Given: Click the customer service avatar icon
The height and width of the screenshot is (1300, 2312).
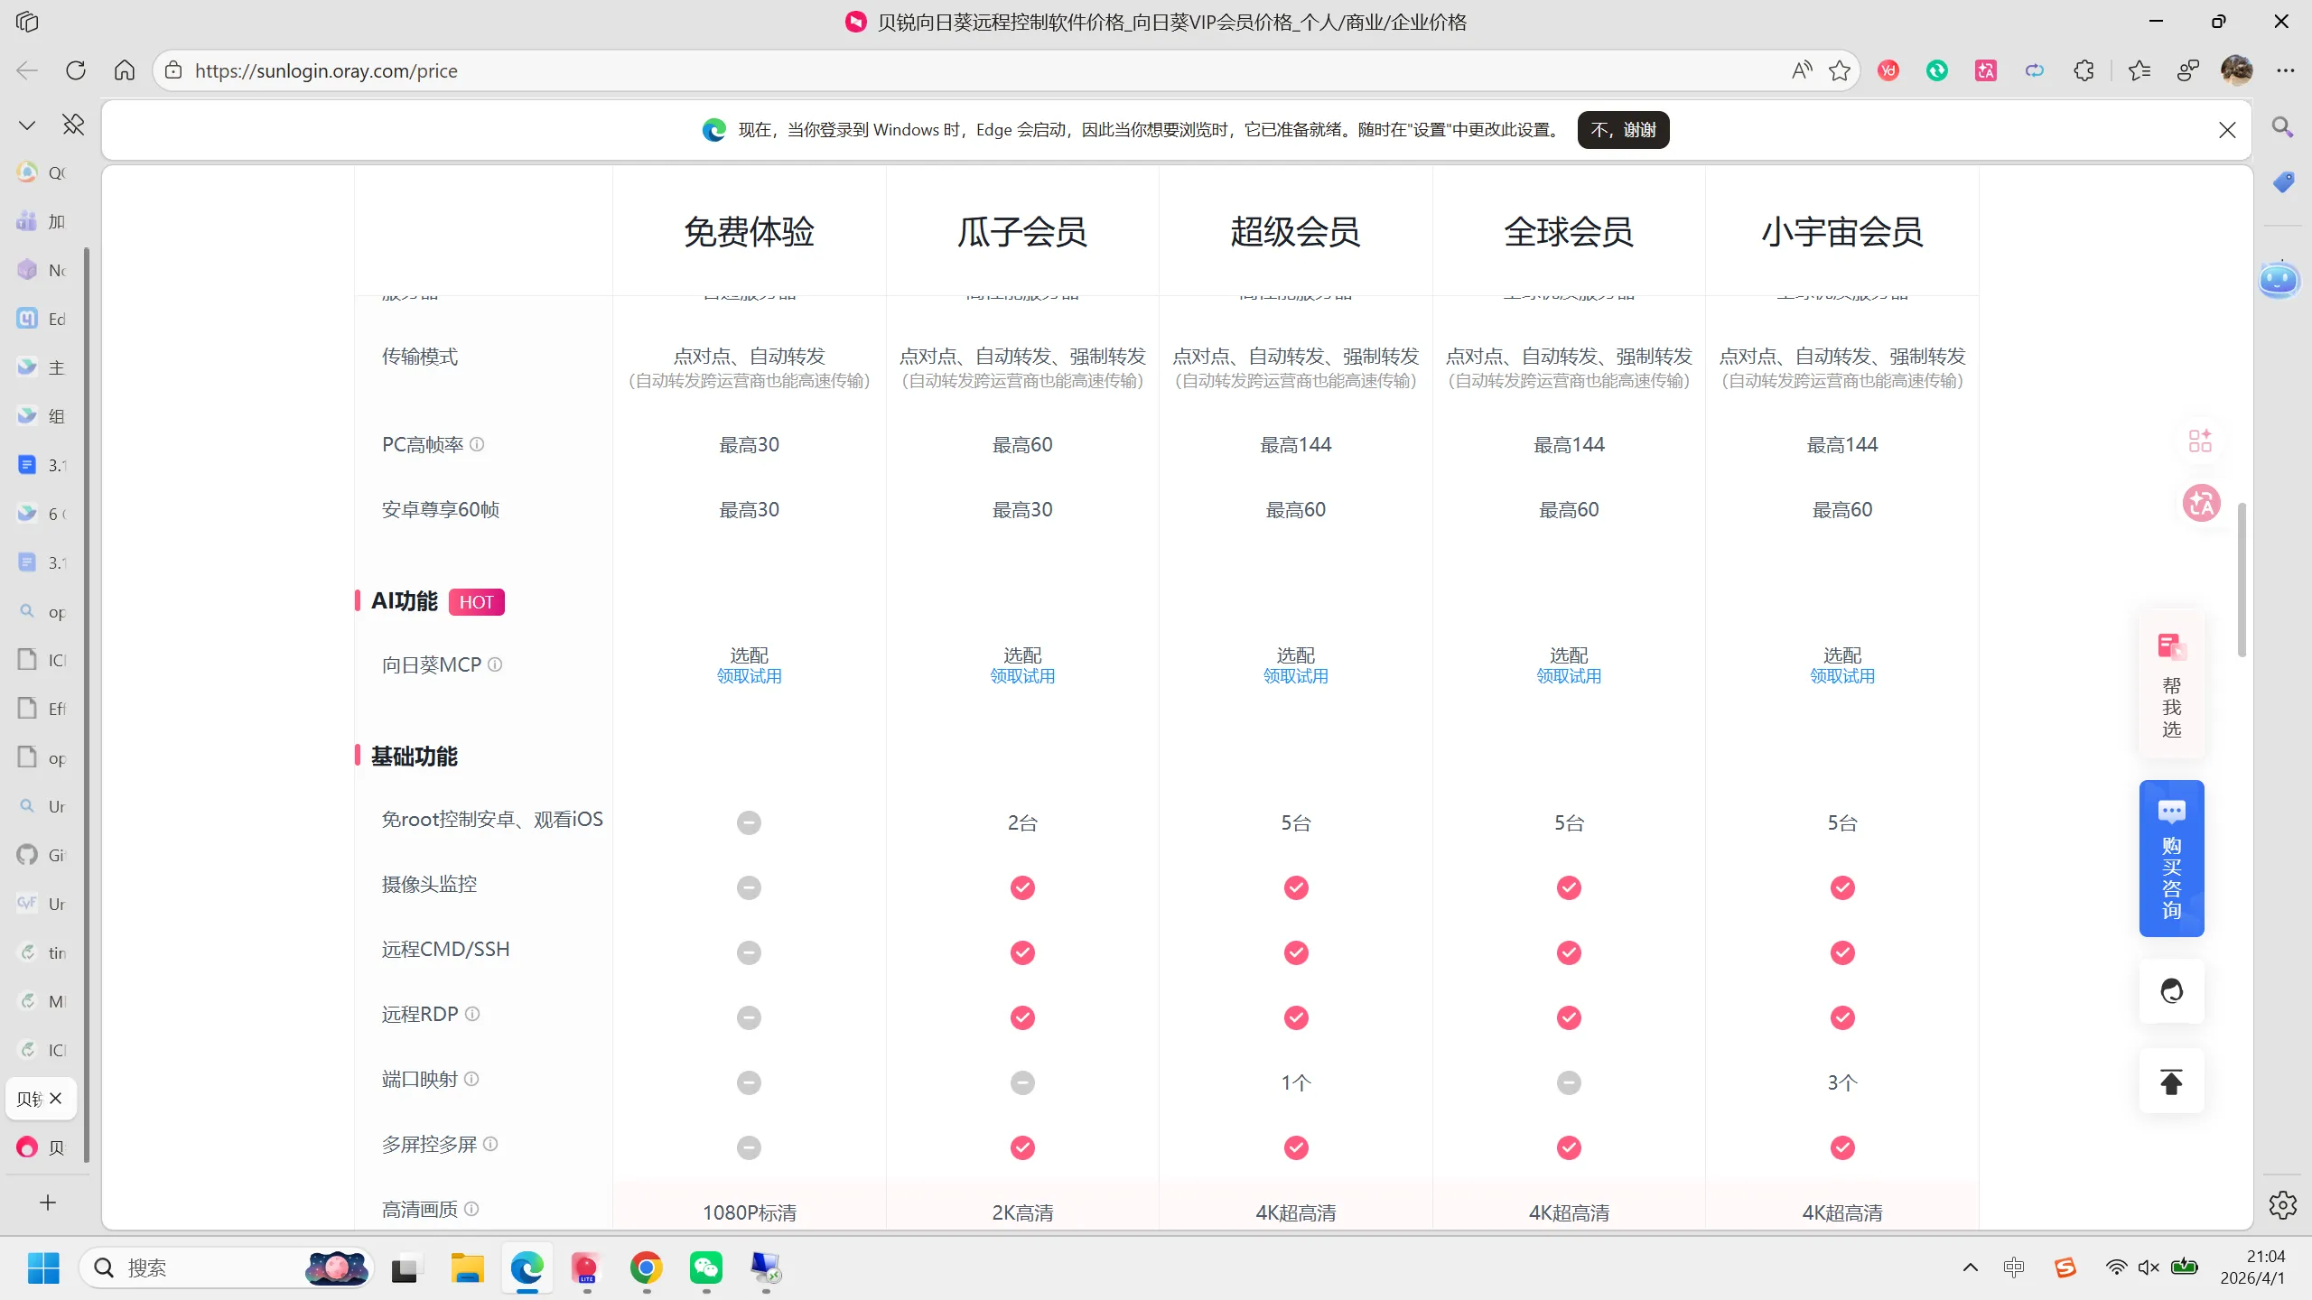Looking at the screenshot, I should (2171, 991).
